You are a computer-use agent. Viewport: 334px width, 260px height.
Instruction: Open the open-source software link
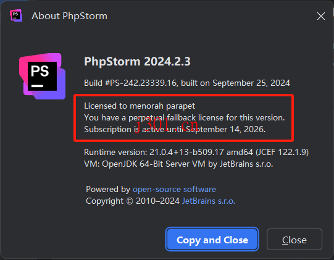174,189
